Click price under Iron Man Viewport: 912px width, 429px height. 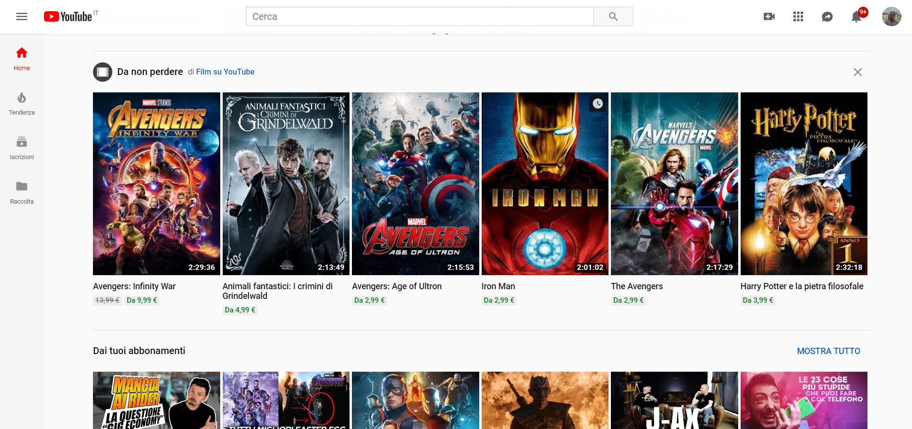pyautogui.click(x=499, y=300)
